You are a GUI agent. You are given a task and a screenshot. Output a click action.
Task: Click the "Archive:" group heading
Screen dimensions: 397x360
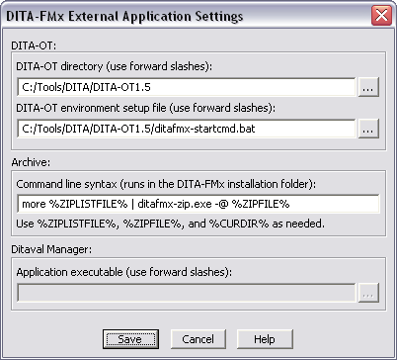point(31,162)
